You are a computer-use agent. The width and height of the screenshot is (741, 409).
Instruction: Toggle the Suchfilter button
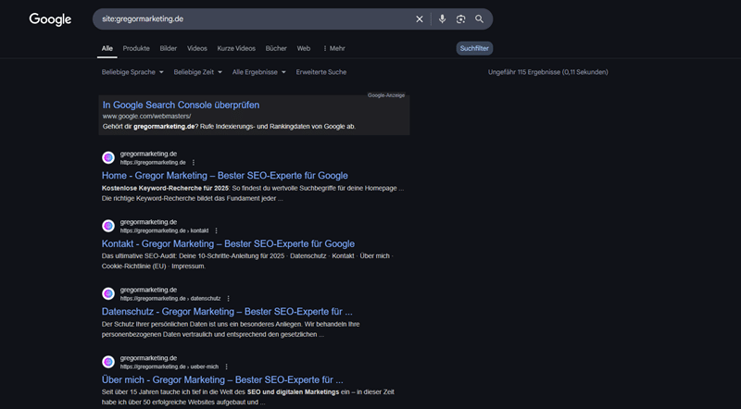pos(474,48)
